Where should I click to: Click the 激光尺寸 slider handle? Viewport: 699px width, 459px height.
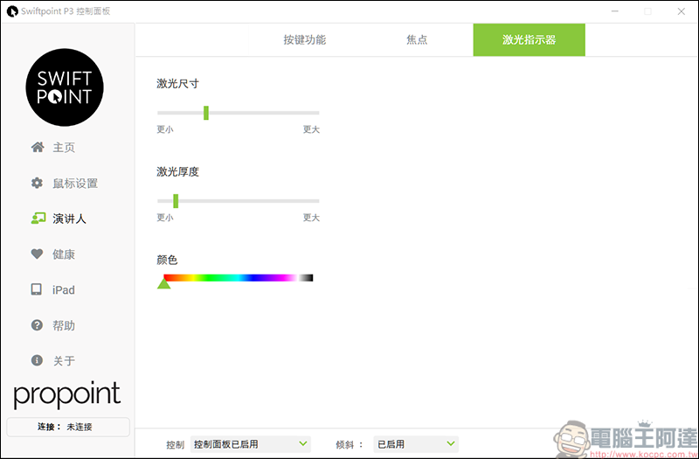206,113
